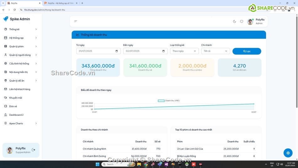
Task: Click the Cấu hình hệ thống gear icon
Action: click(6, 64)
